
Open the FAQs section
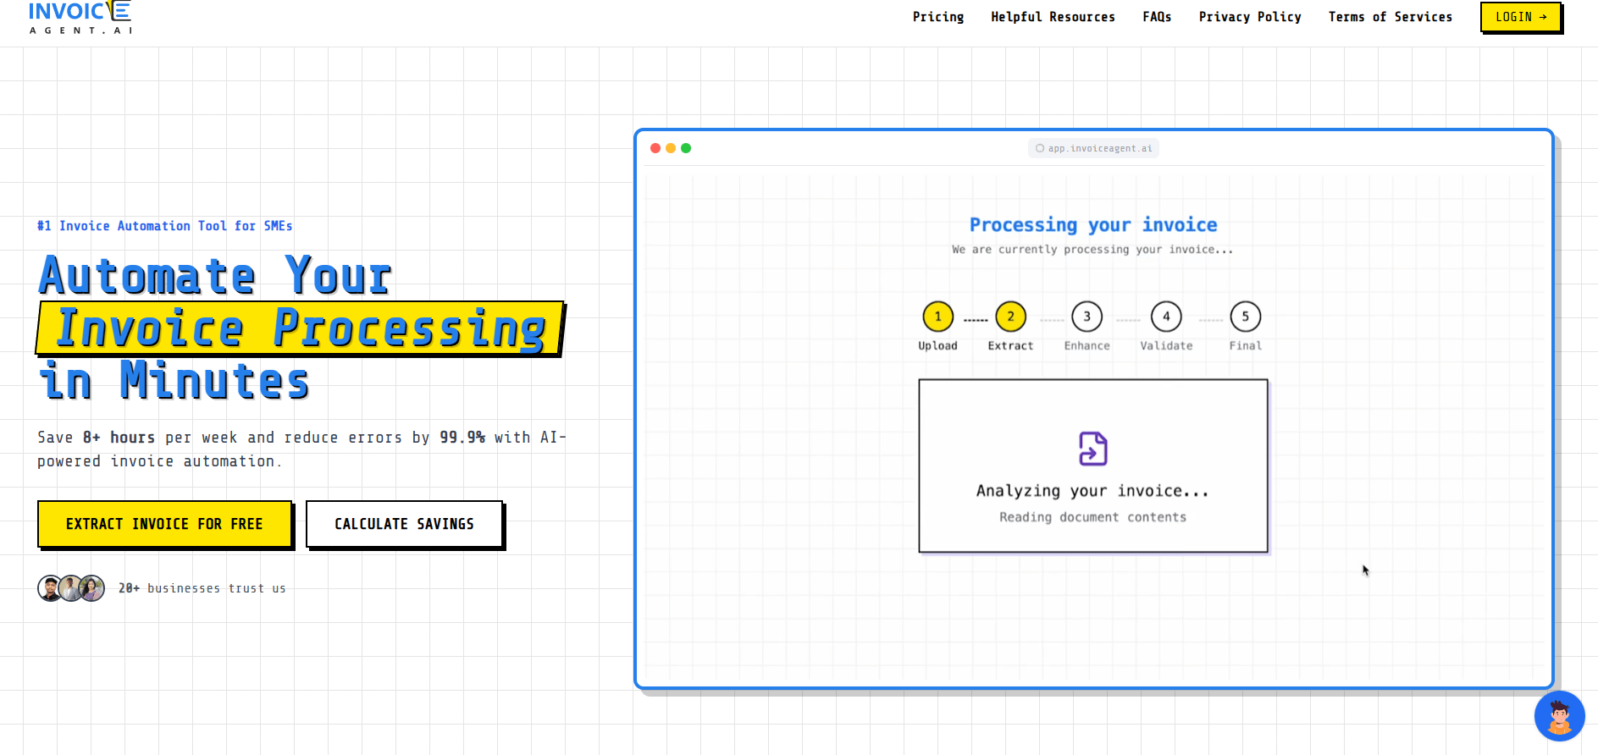click(1157, 17)
